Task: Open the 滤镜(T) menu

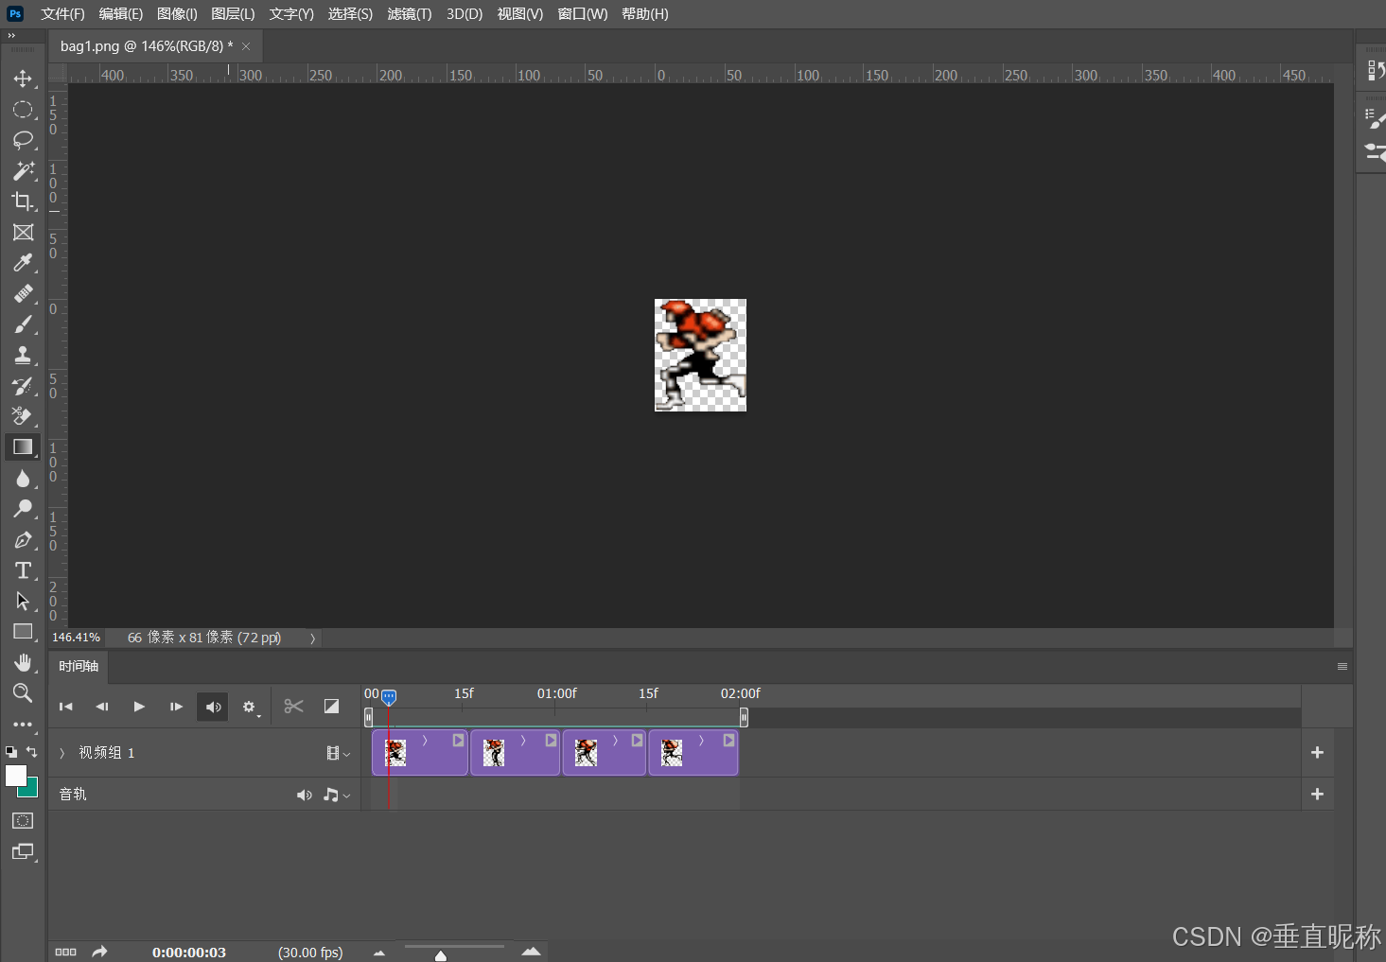Action: click(x=410, y=14)
